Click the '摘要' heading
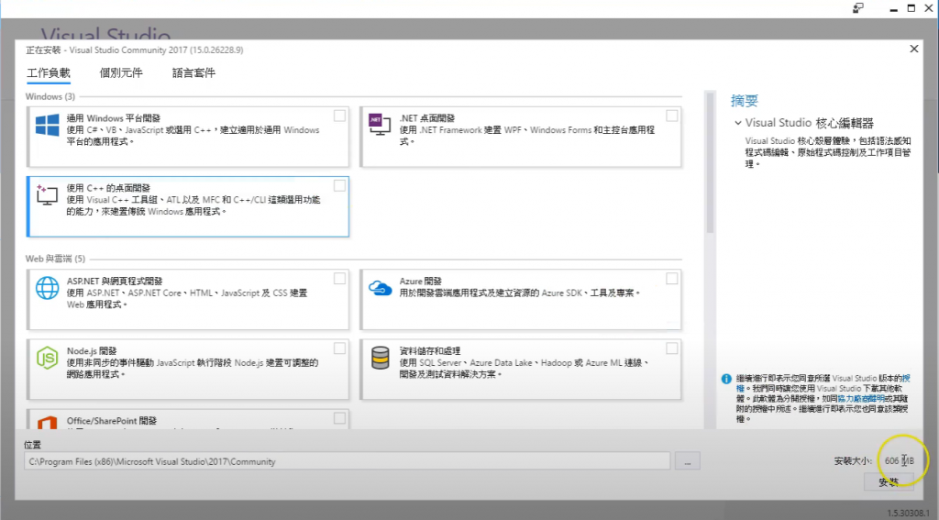This screenshot has width=939, height=520. [745, 101]
